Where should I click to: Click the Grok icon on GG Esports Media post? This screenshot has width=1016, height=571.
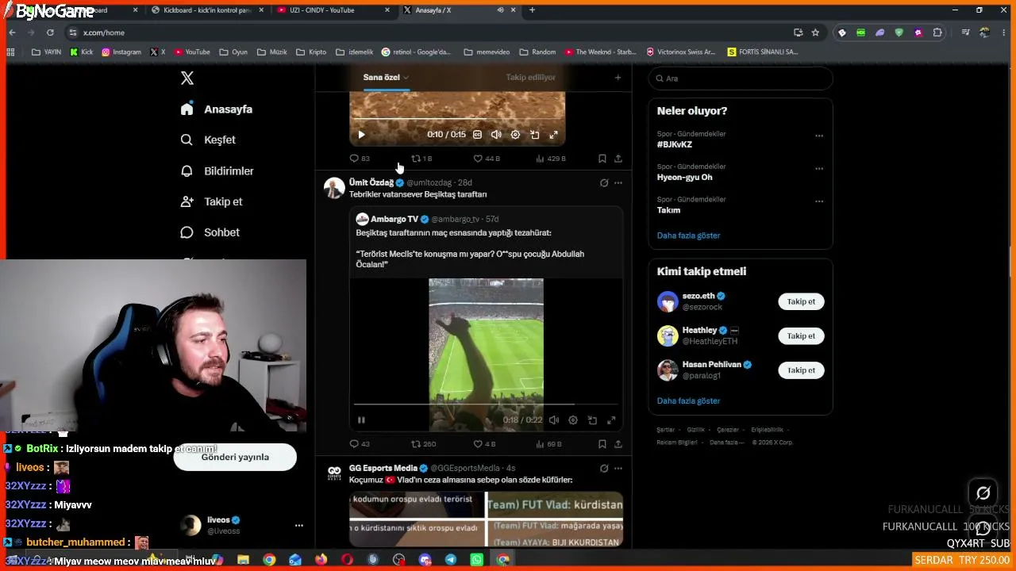604,468
